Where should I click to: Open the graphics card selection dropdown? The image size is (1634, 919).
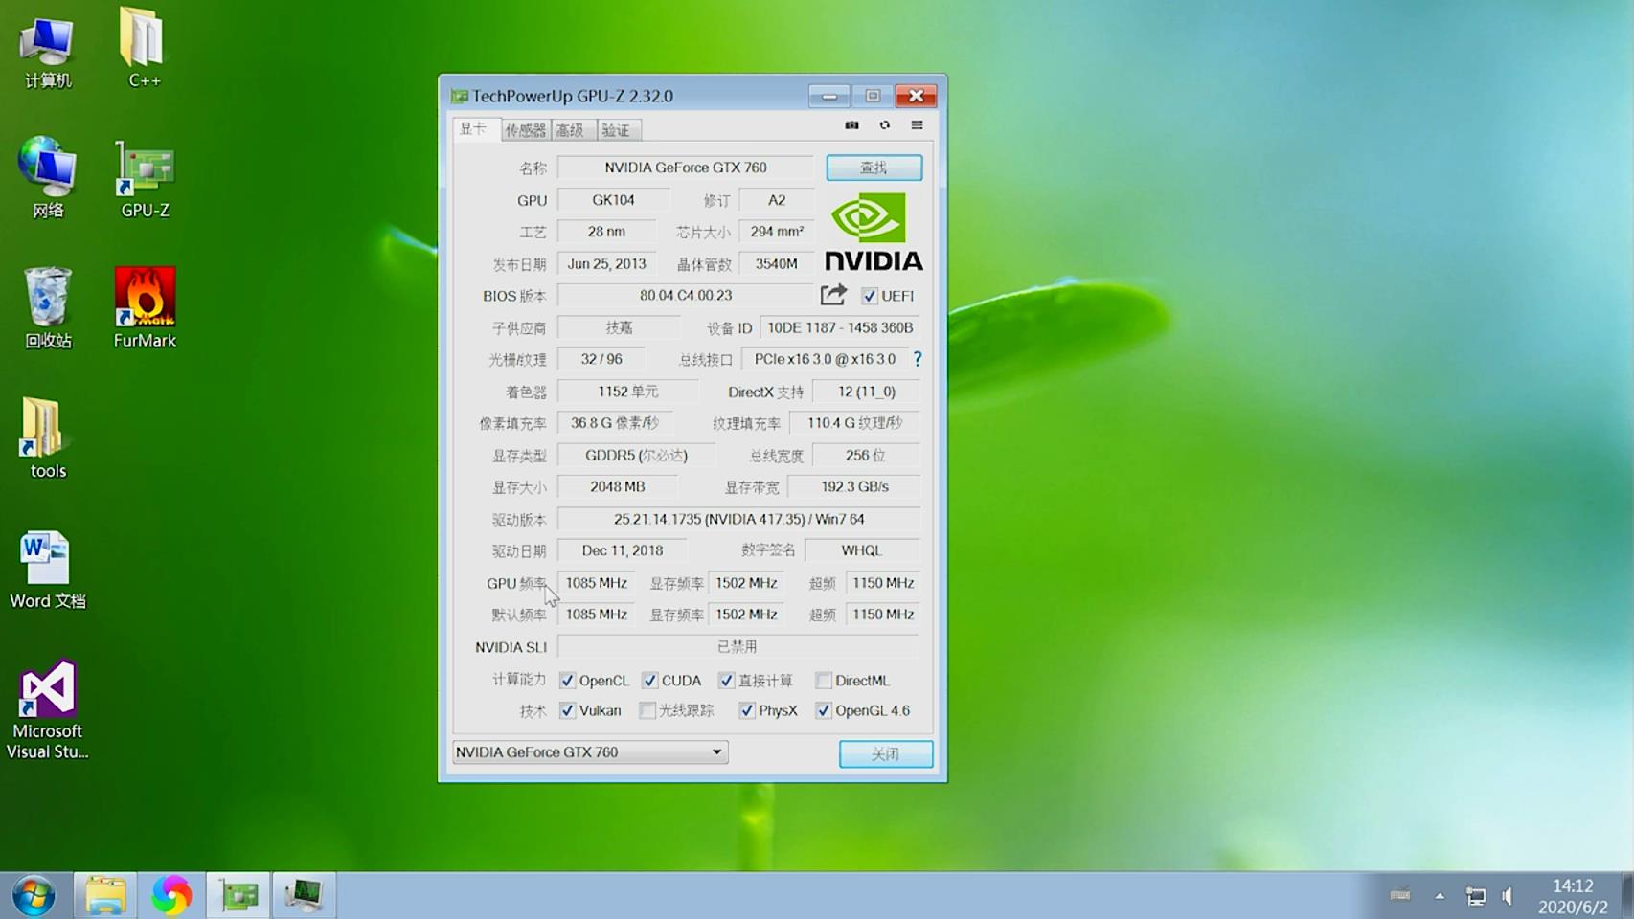715,752
